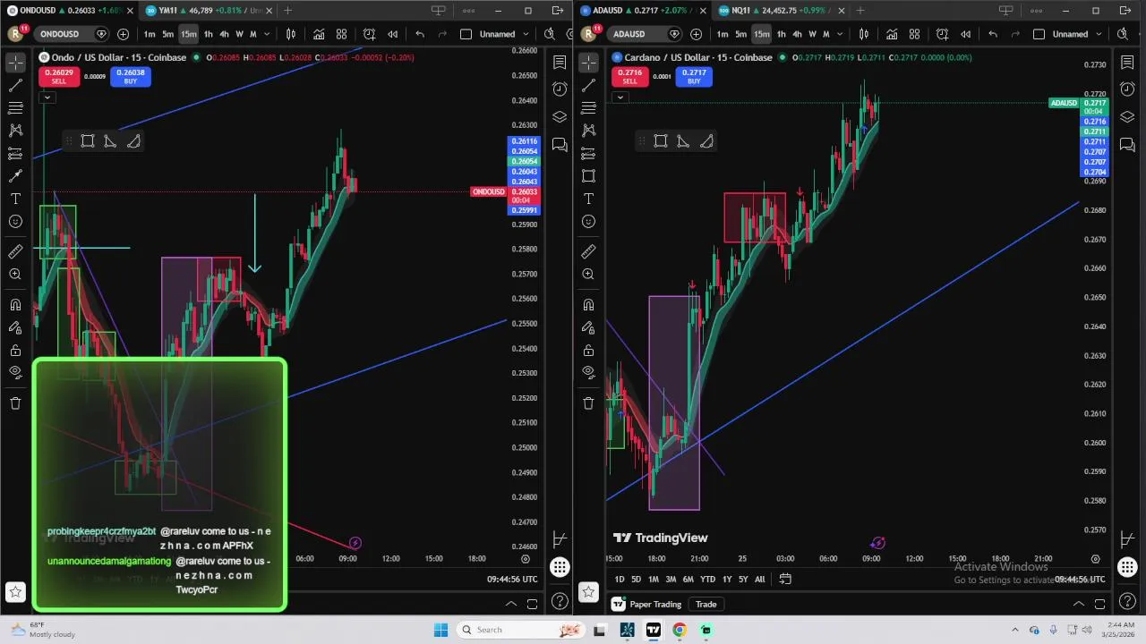Open candle chart style menu in ADAUSD window

point(864,34)
